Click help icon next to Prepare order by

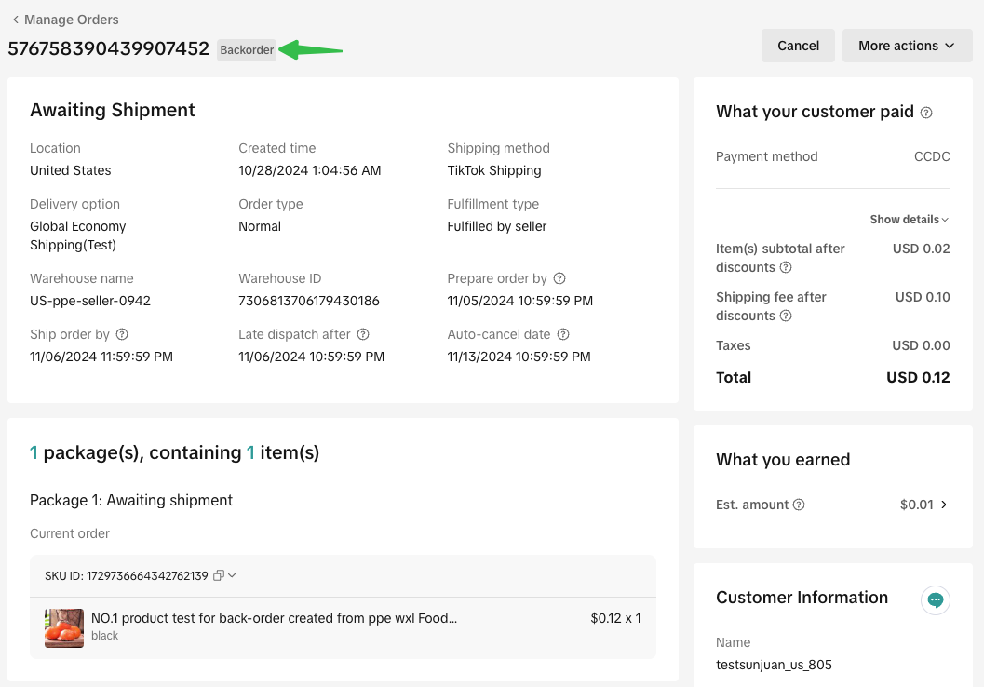click(559, 278)
